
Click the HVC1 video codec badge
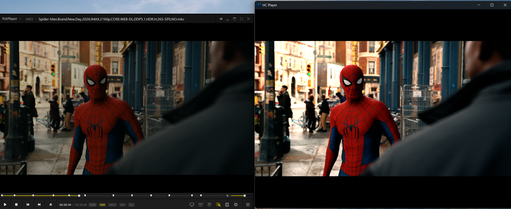pyautogui.click(x=113, y=205)
